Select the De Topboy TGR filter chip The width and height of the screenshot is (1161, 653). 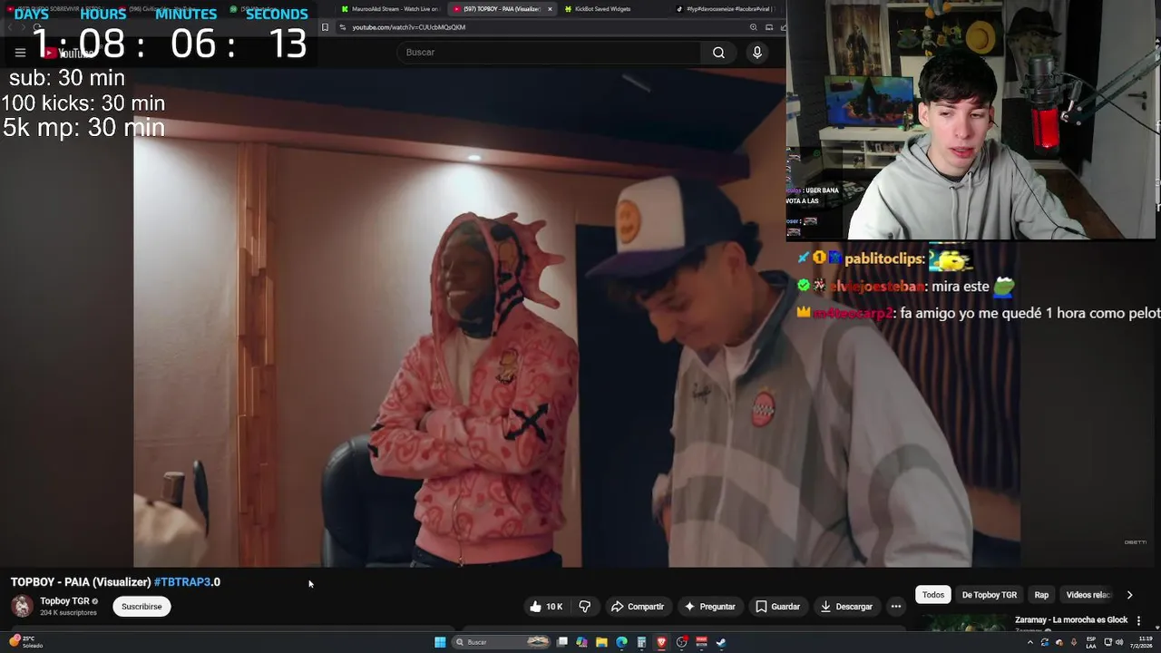click(989, 595)
